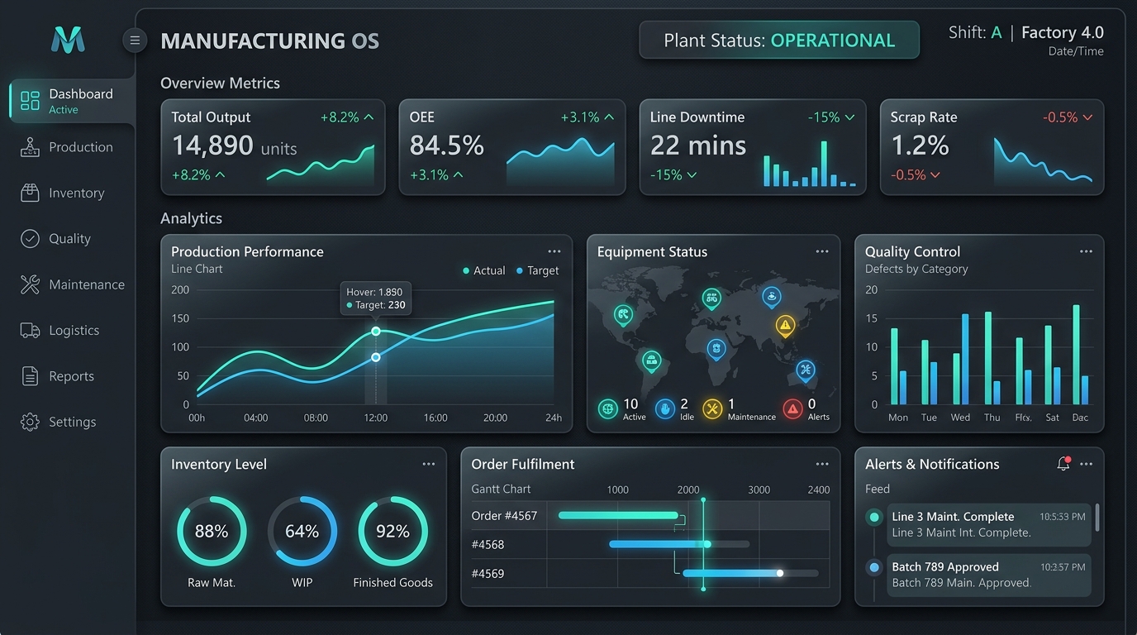Click the tall teal Thu defects bar

coord(988,358)
